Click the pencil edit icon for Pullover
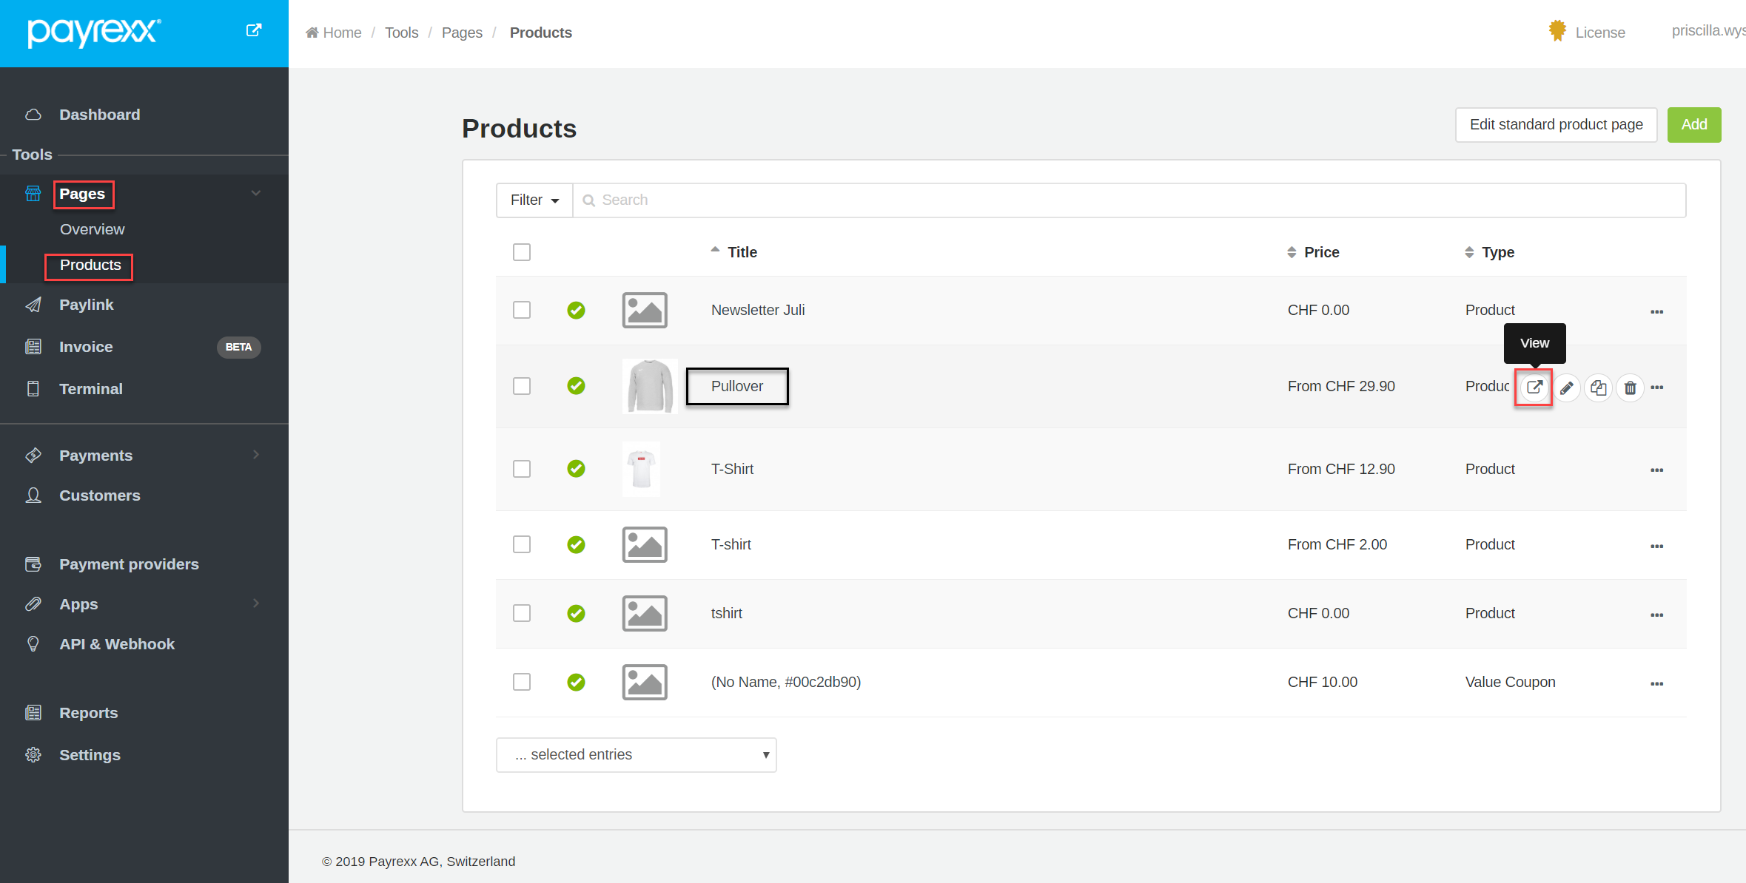Viewport: 1746px width, 883px height. [x=1566, y=388]
